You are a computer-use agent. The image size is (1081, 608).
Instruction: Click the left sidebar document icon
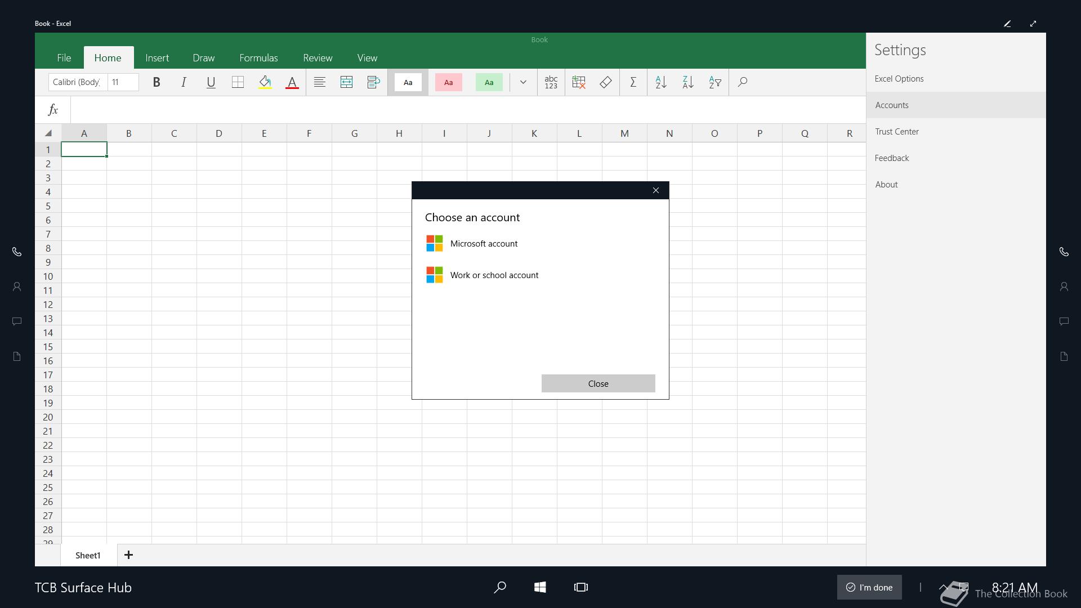pyautogui.click(x=17, y=356)
